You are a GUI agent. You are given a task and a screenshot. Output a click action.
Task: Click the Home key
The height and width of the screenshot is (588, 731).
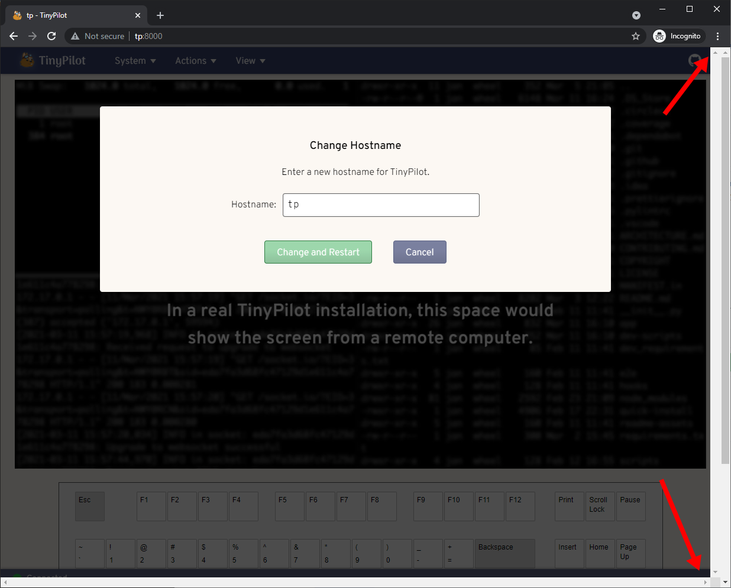600,554
